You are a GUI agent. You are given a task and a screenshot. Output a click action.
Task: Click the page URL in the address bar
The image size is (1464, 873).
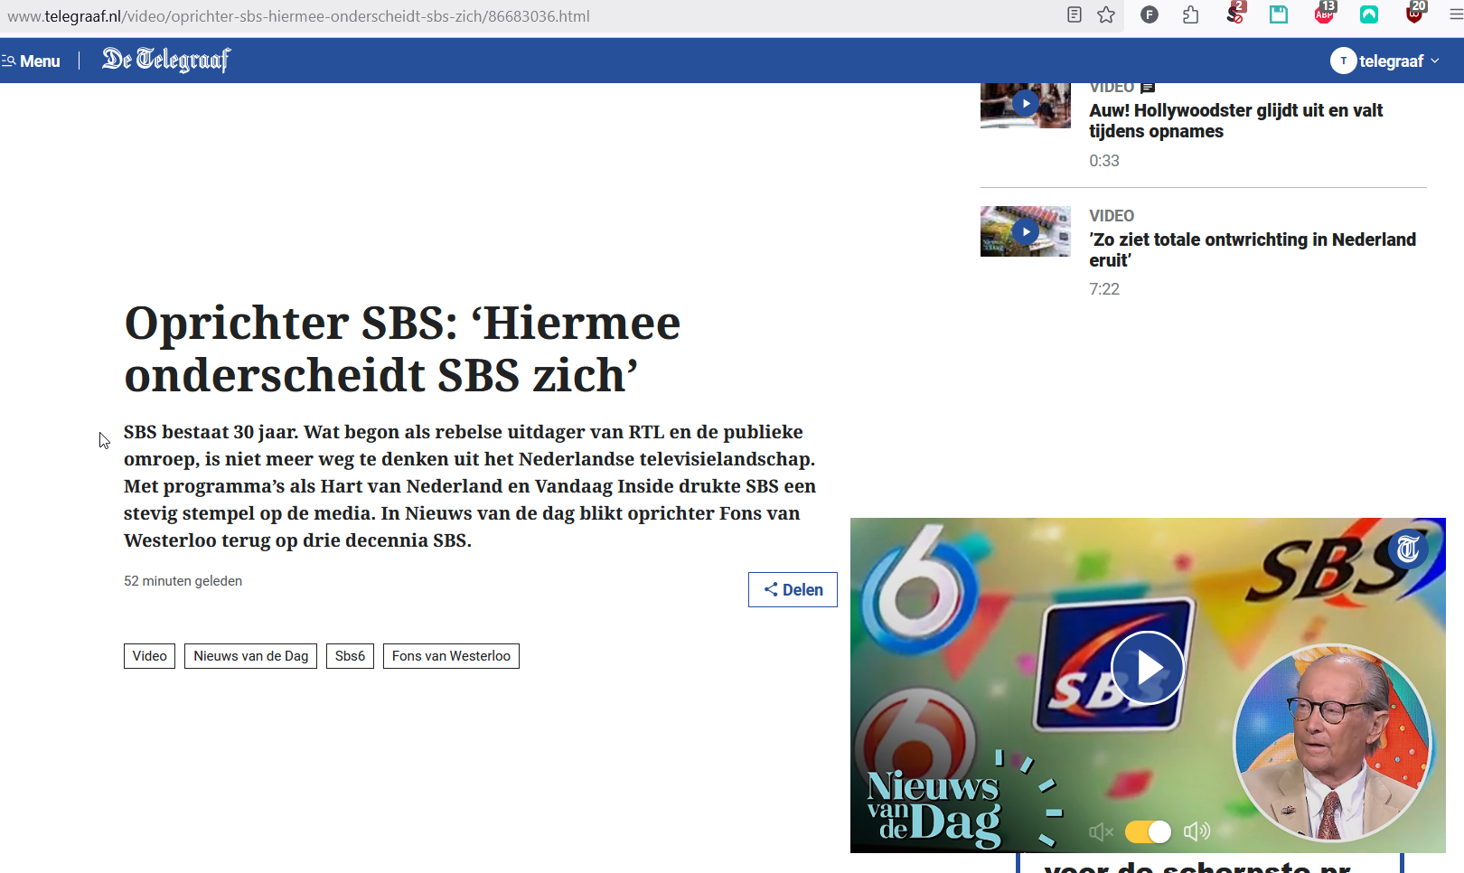click(x=298, y=16)
